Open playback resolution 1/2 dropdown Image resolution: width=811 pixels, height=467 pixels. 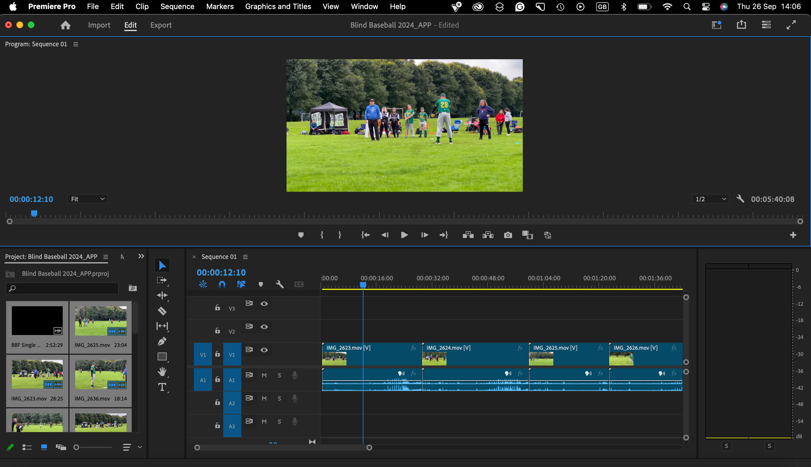tap(710, 199)
